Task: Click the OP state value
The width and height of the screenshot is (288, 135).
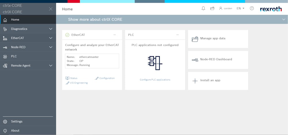Action: click(81, 61)
